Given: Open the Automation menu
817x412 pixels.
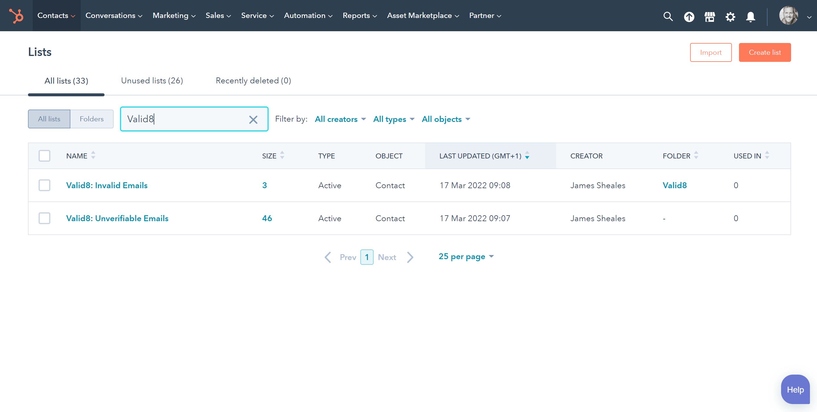Looking at the screenshot, I should coord(308,16).
